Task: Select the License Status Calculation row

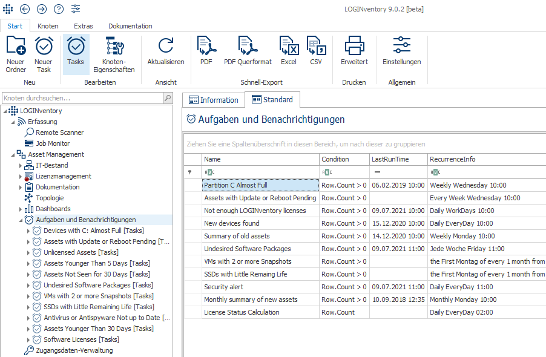Action: point(365,312)
